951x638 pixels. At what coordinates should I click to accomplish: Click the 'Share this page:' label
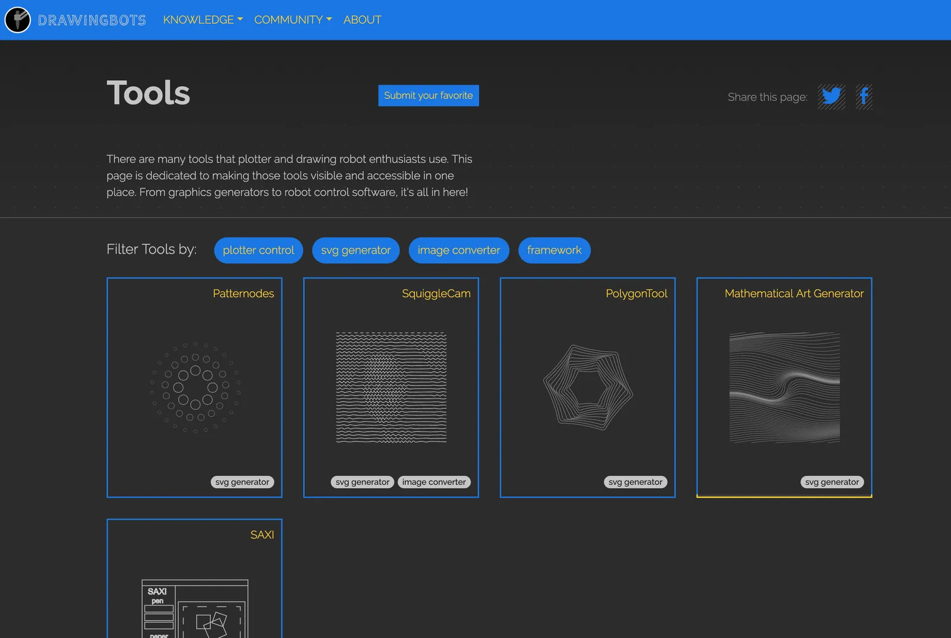(x=767, y=97)
